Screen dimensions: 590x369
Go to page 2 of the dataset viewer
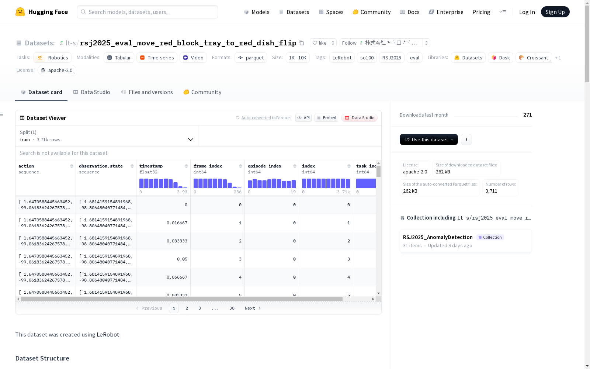coord(187,308)
